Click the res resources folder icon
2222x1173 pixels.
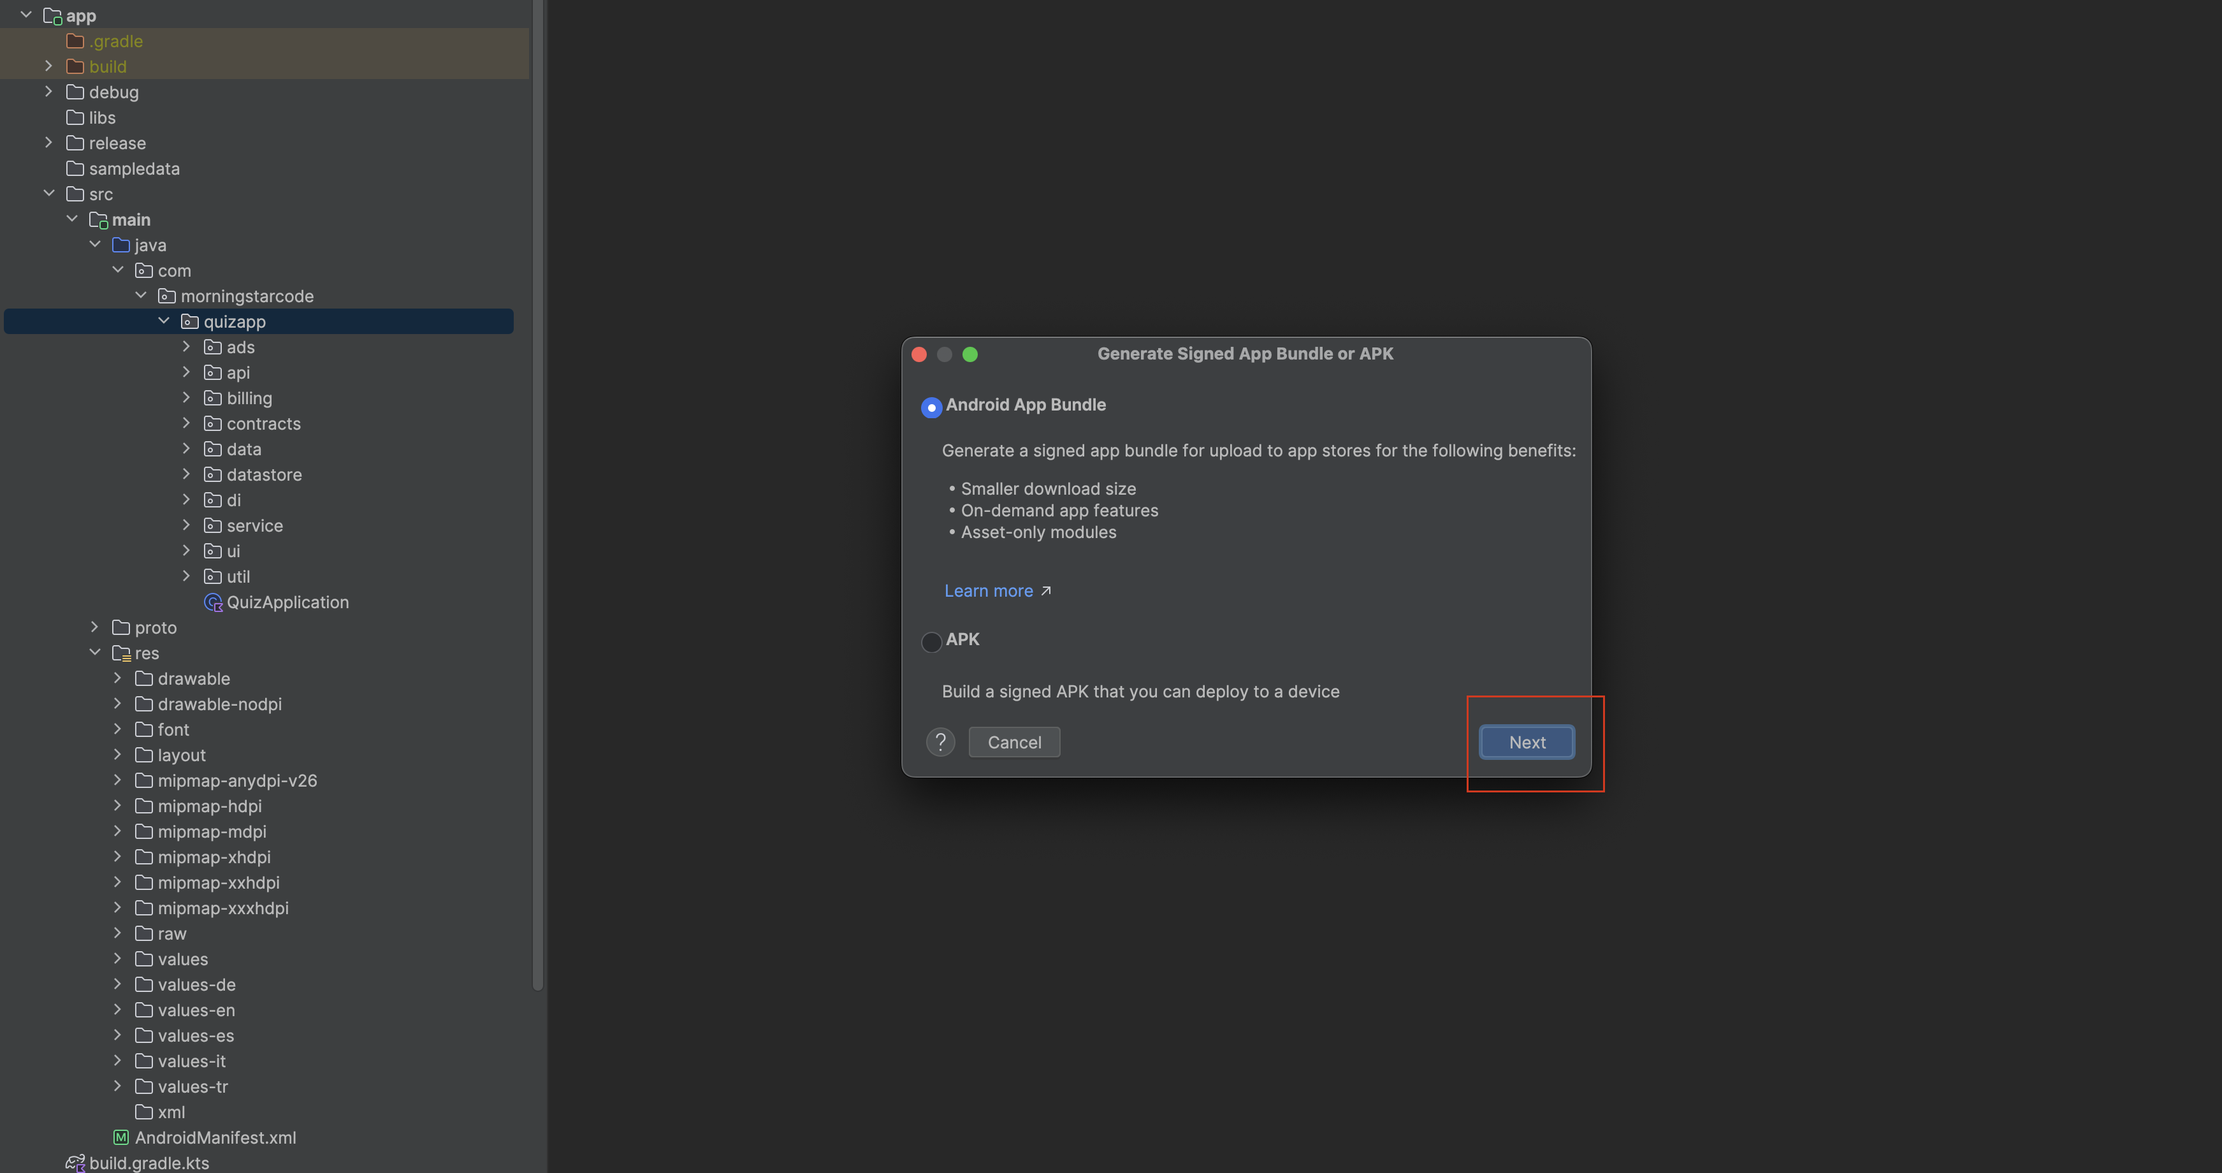point(120,653)
